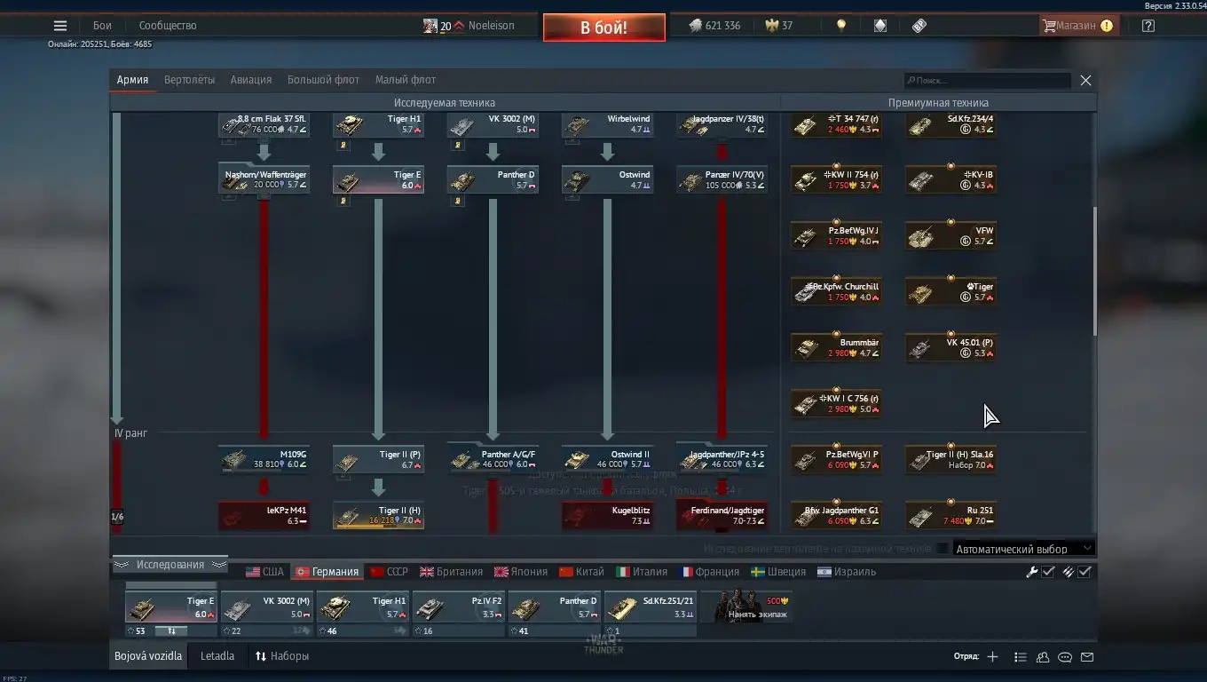Select the Армия tab

pyautogui.click(x=132, y=80)
